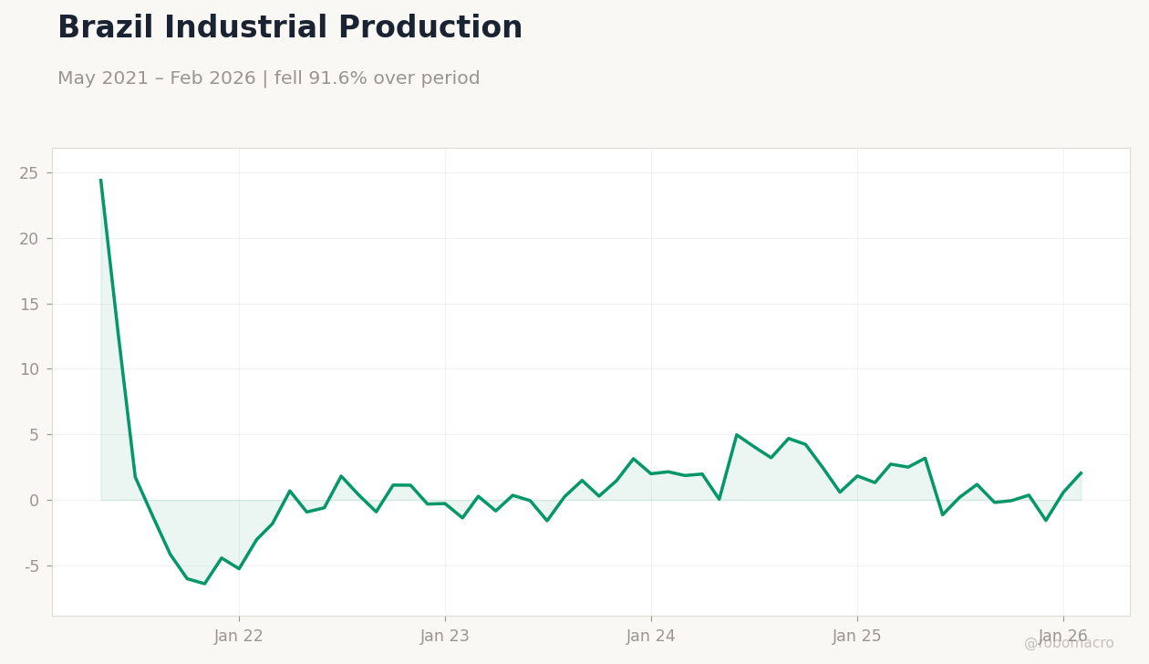
Task: Click the y-axis label 15
Action: pyautogui.click(x=29, y=305)
